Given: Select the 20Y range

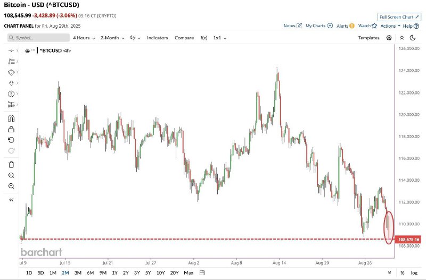Looking at the screenshot, I should tap(174, 273).
